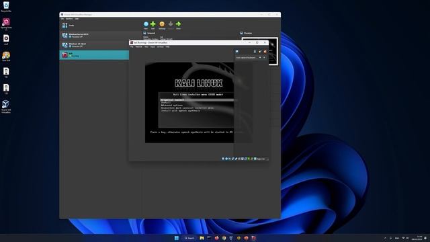Click the VirtualBox VM icon on taskbar

[x=254, y=238]
